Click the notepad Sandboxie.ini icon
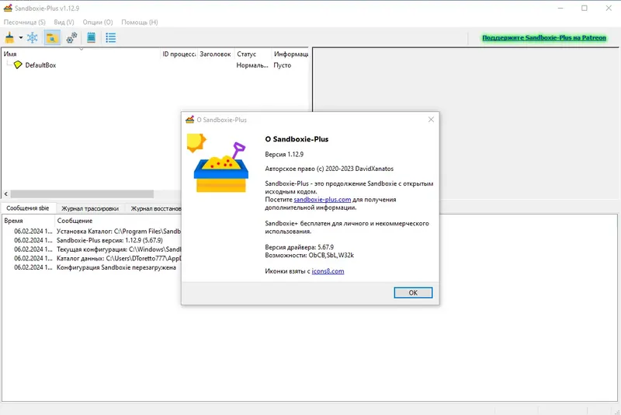 (91, 37)
